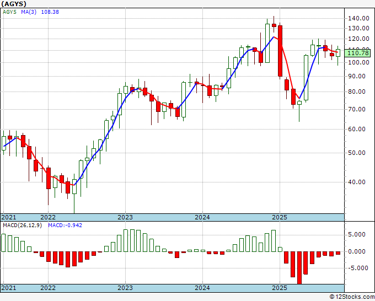Select the highlighted 110.78 current price tag

coord(358,53)
